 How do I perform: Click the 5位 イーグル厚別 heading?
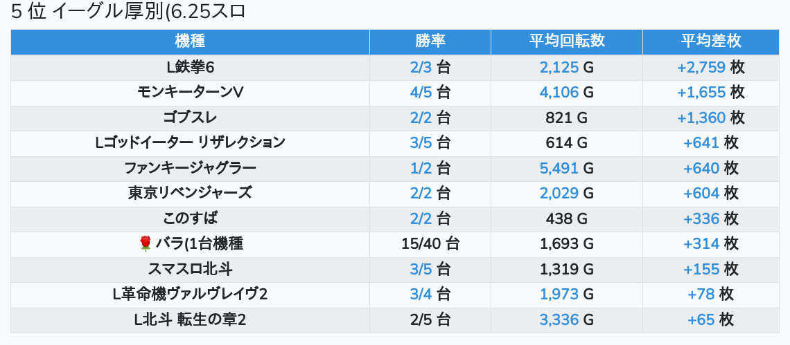point(128,12)
